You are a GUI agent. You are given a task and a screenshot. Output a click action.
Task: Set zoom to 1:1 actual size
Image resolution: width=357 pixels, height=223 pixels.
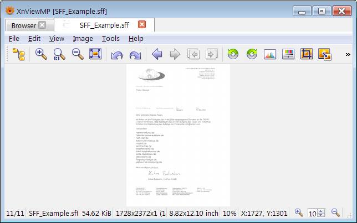[x=59, y=54]
